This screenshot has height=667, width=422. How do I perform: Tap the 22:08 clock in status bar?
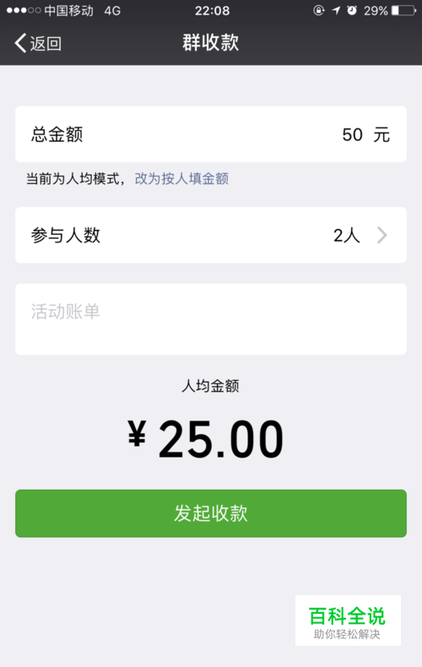point(213,11)
